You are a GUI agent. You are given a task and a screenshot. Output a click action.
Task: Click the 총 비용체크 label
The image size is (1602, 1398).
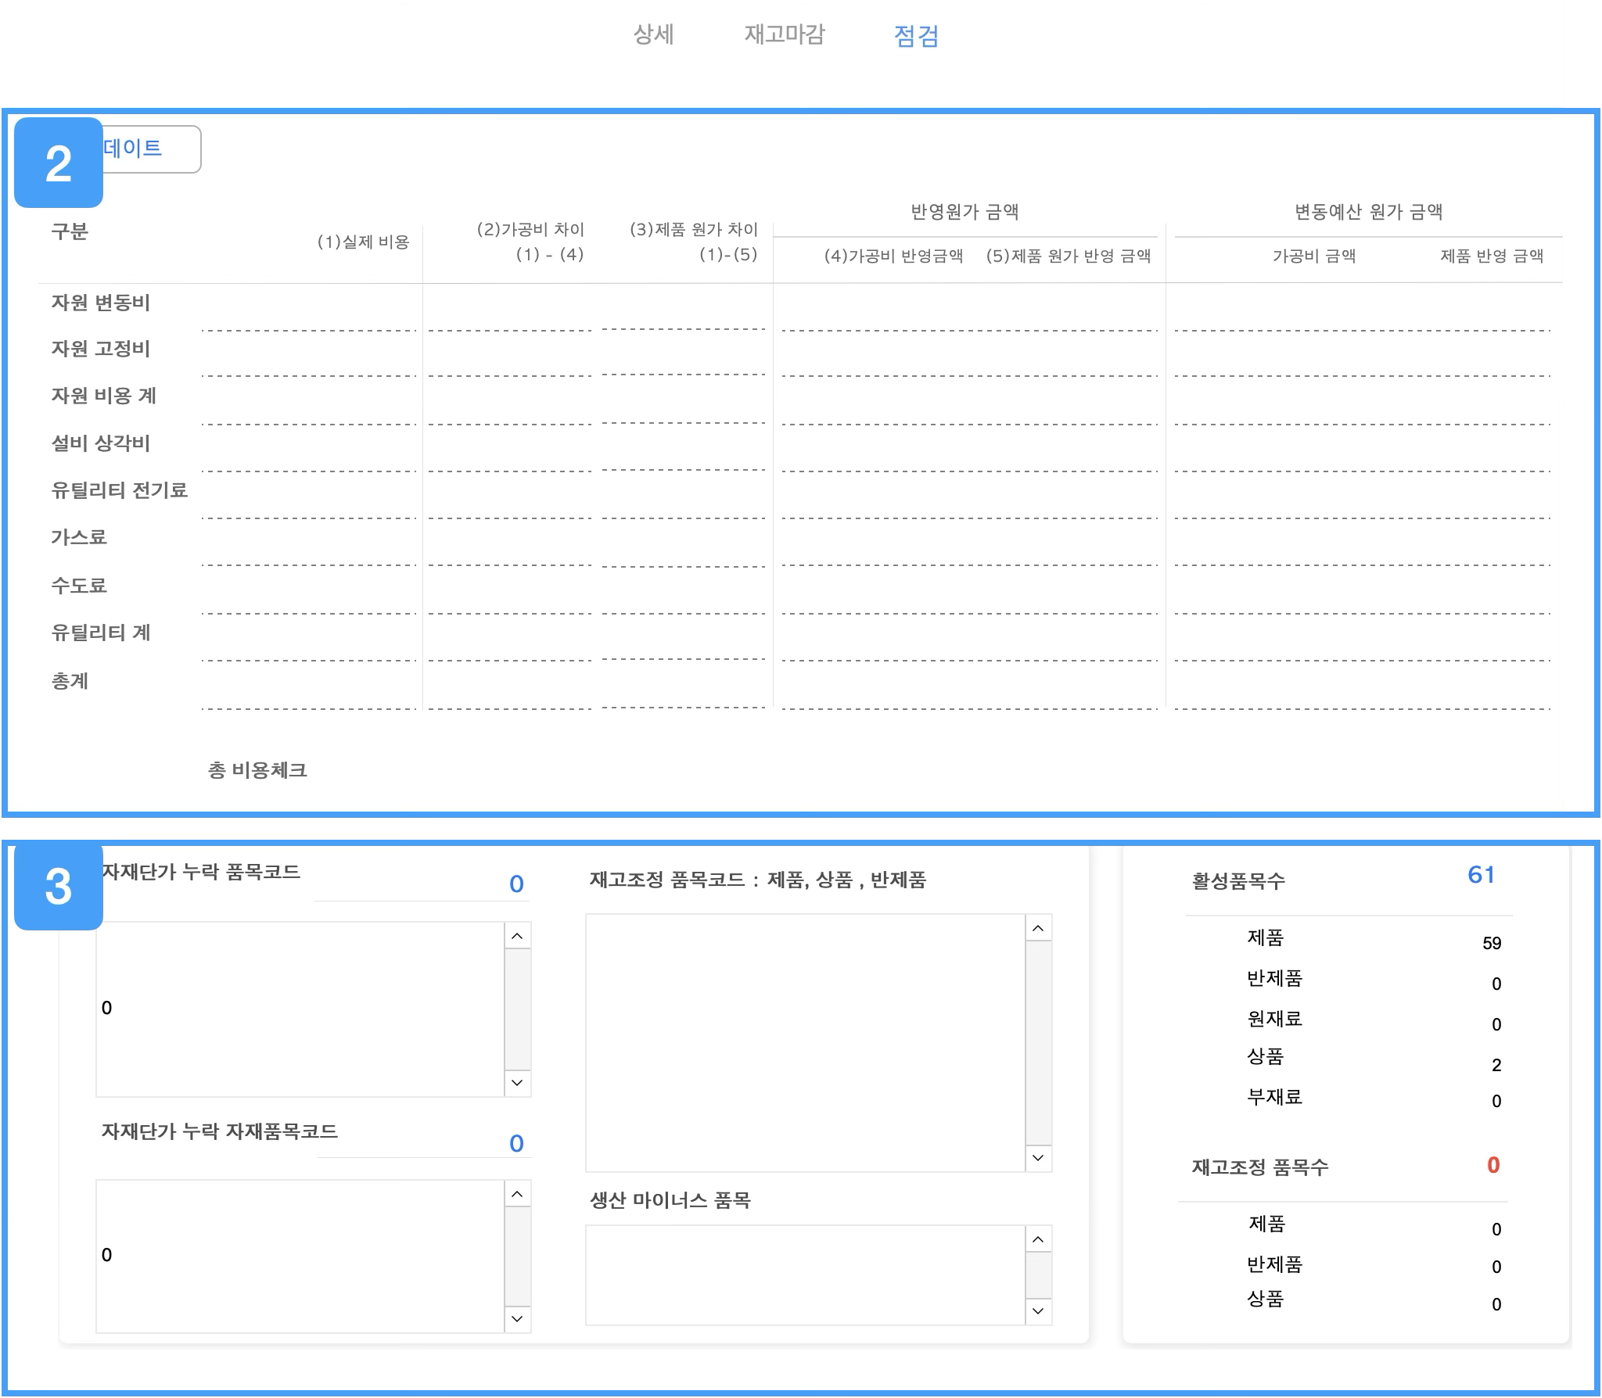pyautogui.click(x=257, y=770)
